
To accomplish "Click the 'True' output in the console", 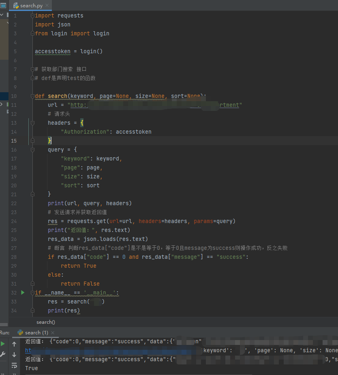I will [x=32, y=368].
